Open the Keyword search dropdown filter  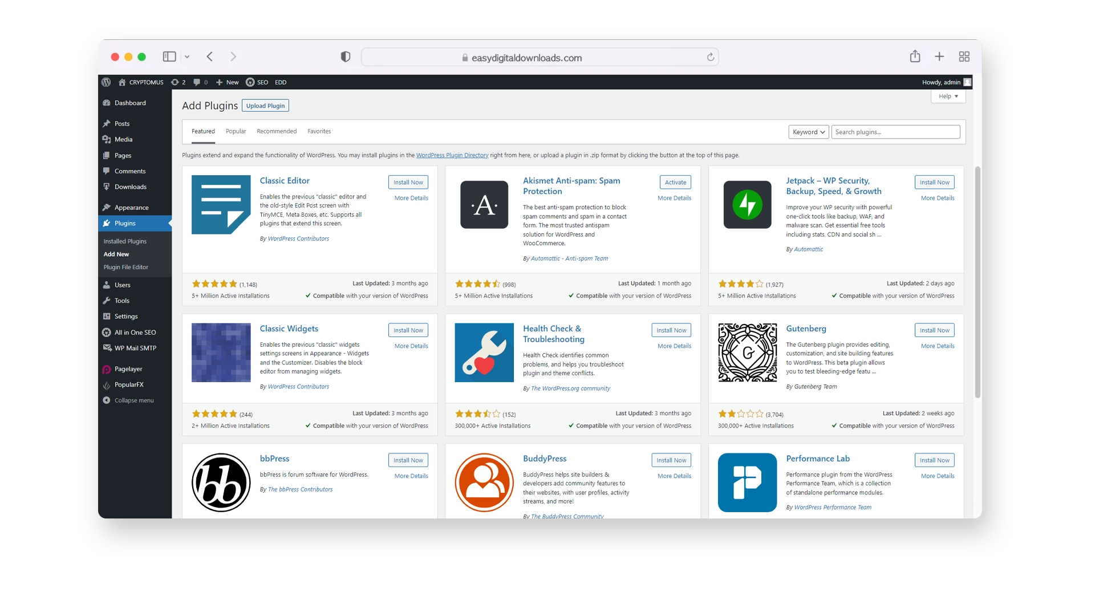[808, 132]
